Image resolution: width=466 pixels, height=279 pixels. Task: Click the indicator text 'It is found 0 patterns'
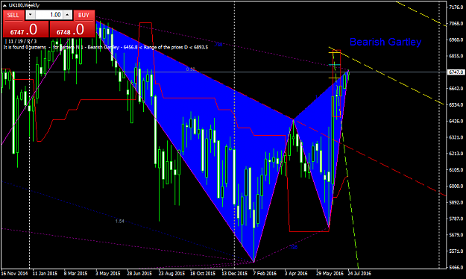(x=25, y=47)
